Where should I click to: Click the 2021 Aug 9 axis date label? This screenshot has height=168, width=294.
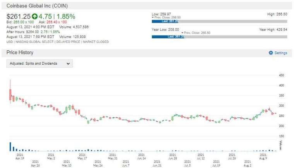point(263,156)
